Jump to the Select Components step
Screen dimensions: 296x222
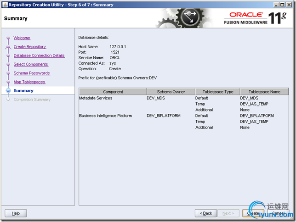(x=31, y=64)
